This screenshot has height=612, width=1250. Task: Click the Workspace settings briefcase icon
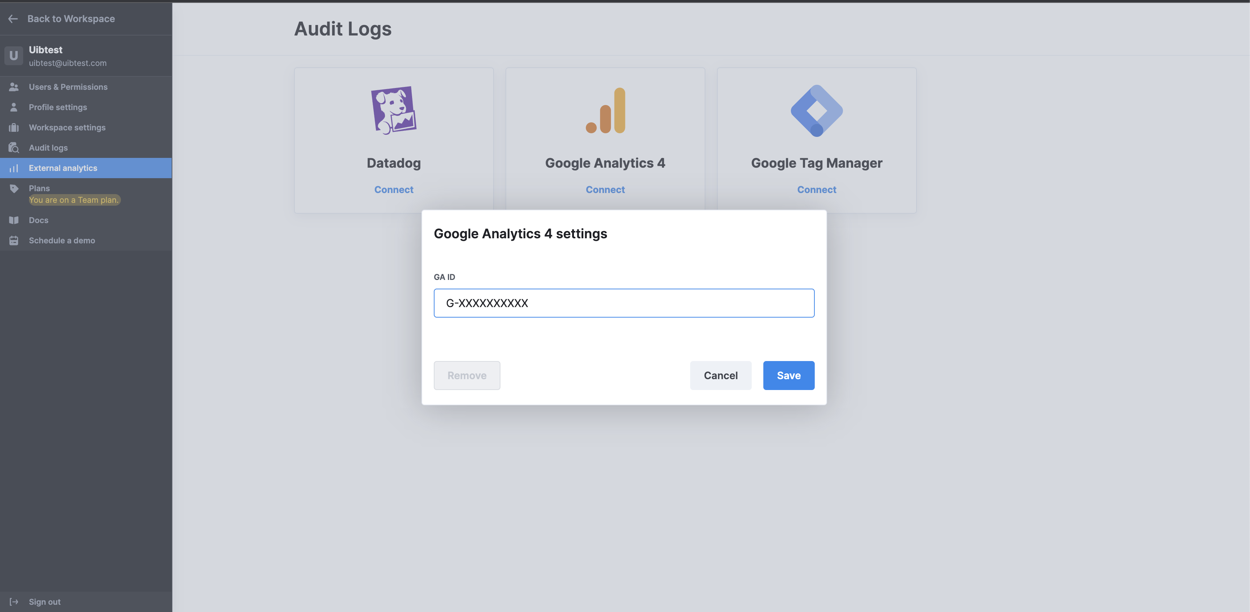pos(14,127)
